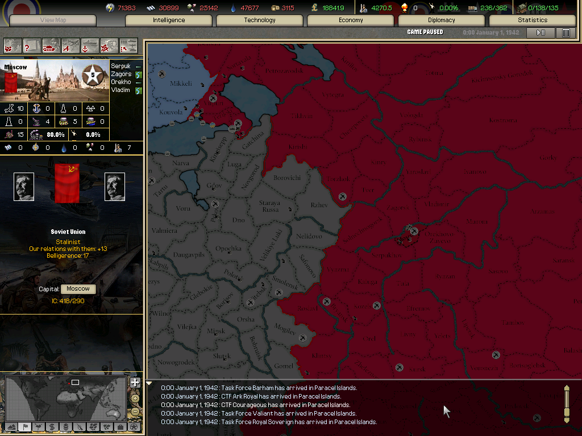Switch to region map mode

[93, 427]
